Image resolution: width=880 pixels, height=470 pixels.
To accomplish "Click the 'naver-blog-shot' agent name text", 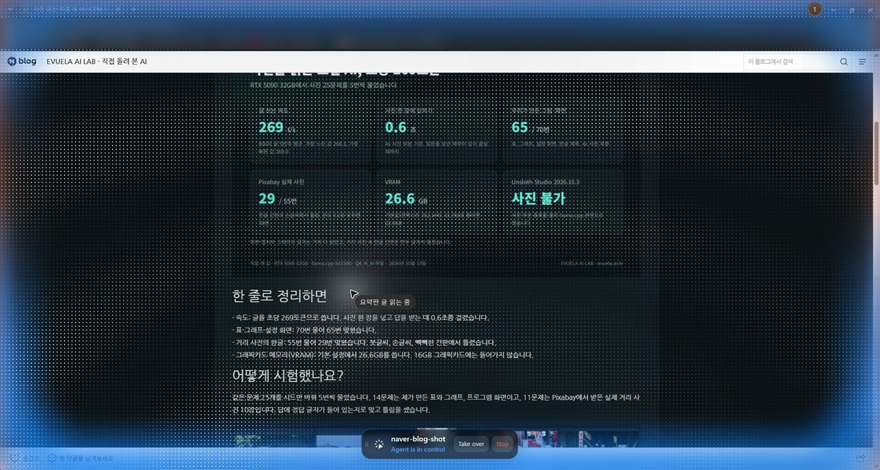I will coord(418,439).
